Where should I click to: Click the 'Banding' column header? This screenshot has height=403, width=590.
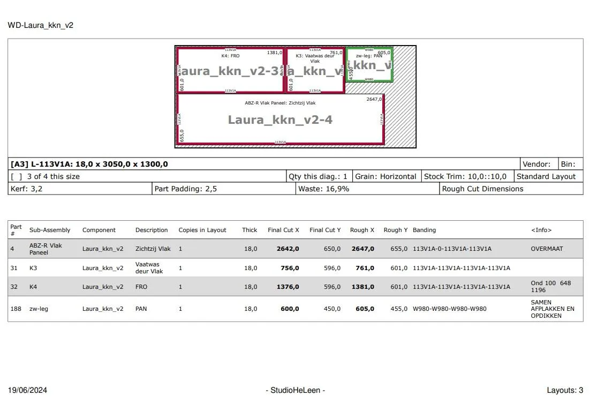point(424,230)
